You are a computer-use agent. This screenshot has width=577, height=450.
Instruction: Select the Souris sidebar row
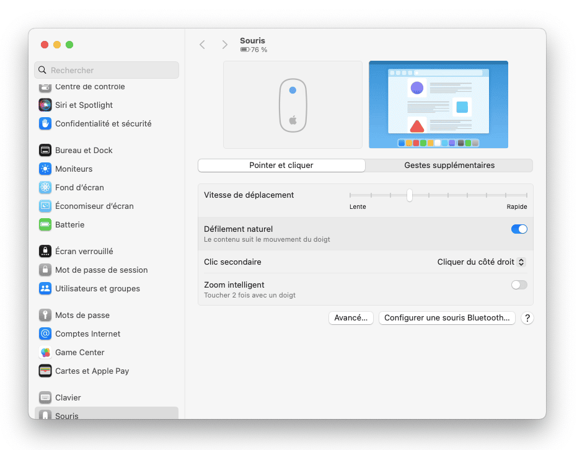point(107,413)
